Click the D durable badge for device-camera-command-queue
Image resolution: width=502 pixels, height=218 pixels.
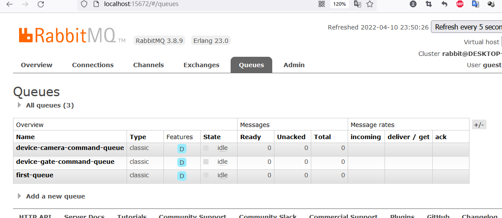coord(182,149)
